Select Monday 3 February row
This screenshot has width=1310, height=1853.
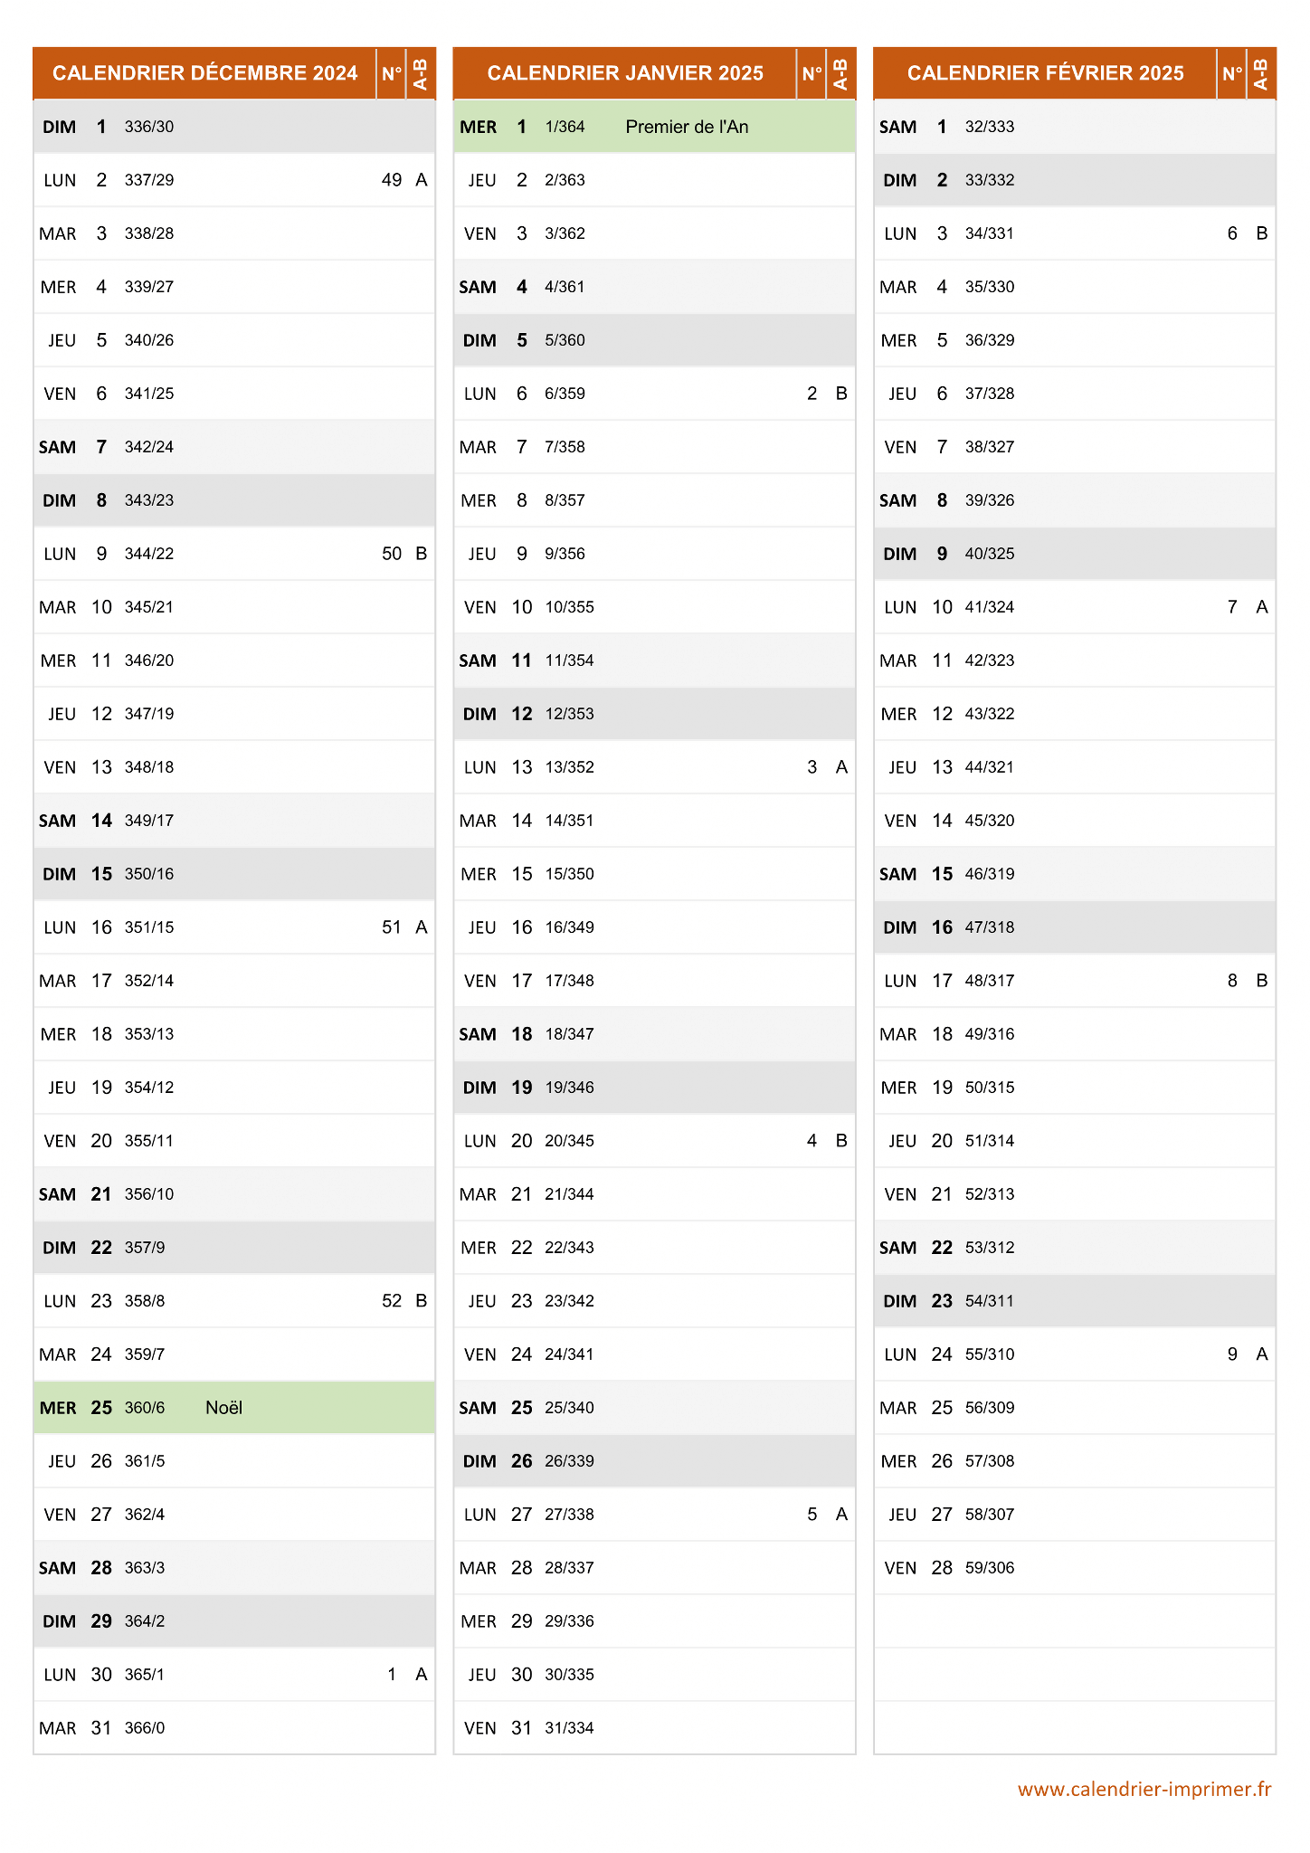coord(1075,233)
